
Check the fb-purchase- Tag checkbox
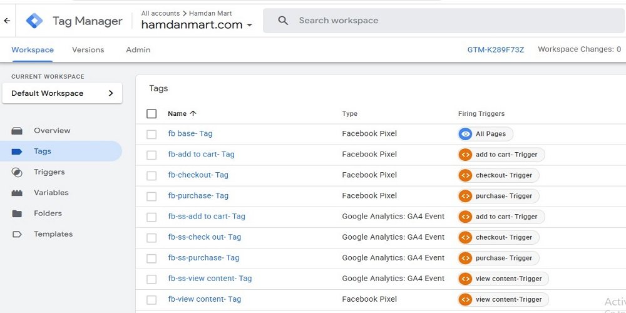click(x=151, y=197)
